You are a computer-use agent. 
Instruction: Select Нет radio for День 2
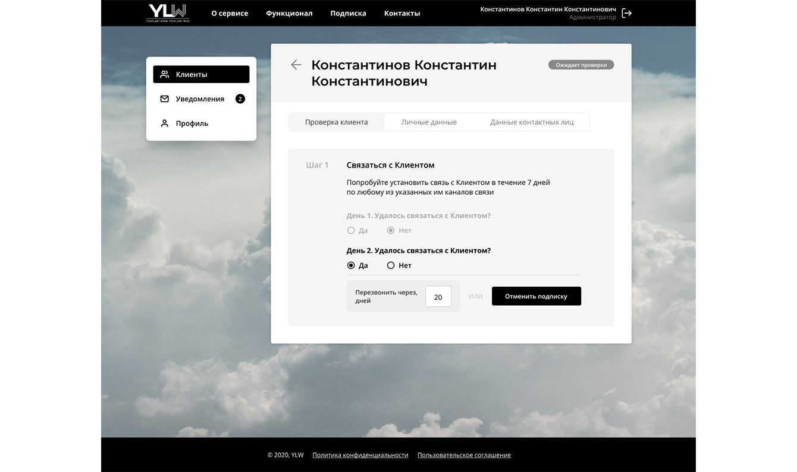tap(391, 265)
